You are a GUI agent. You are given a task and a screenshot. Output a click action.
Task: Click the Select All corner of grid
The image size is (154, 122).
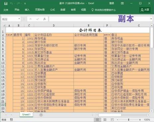(x=4, y=26)
